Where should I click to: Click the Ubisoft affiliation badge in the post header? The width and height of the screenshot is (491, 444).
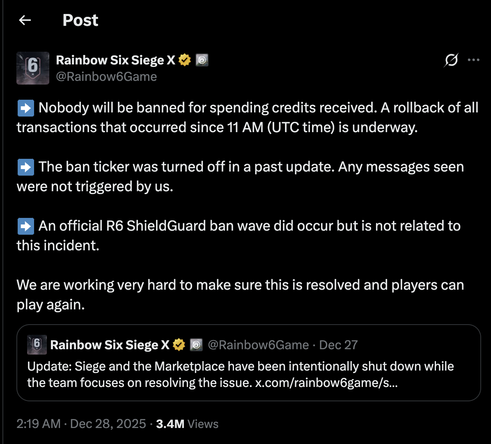202,60
